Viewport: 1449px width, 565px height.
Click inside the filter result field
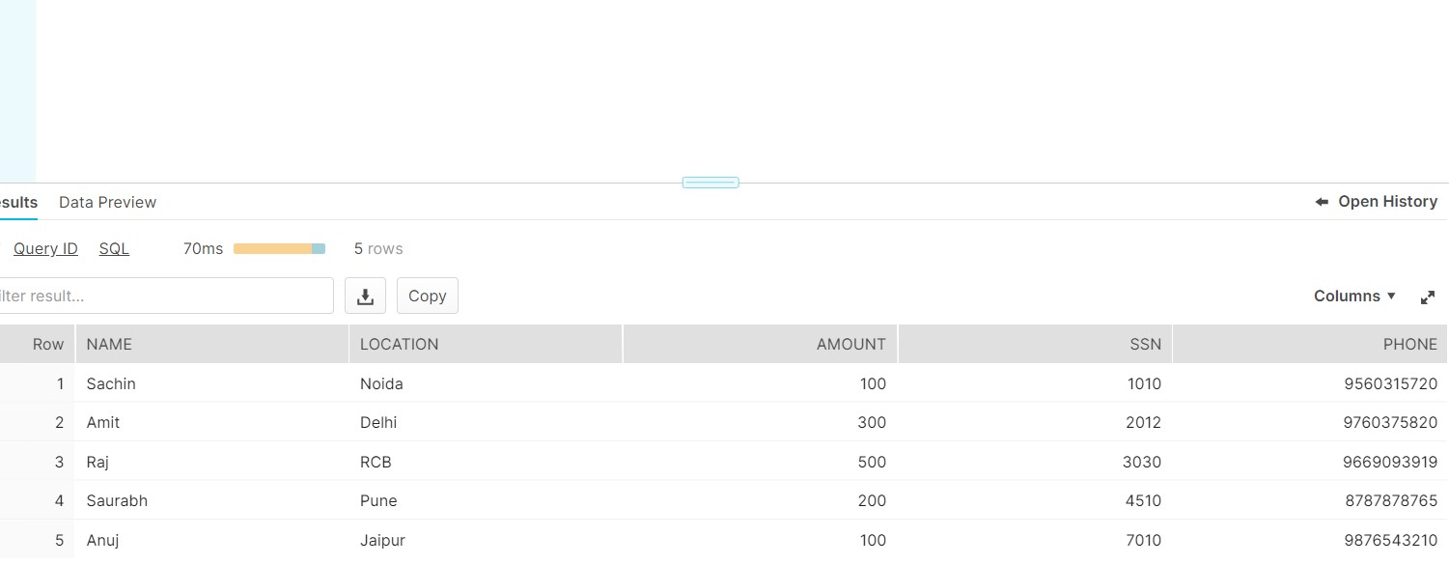(x=164, y=296)
